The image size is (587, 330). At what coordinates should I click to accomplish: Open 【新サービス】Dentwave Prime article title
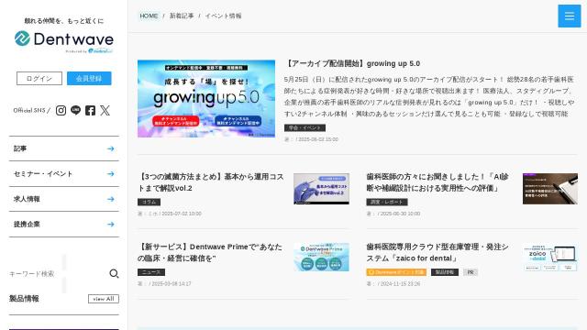[x=210, y=253]
